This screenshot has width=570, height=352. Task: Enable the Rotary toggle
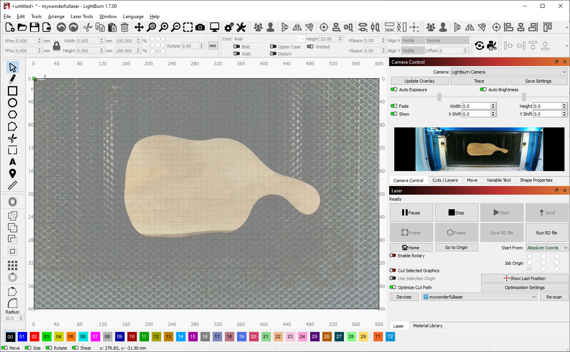[x=393, y=256]
